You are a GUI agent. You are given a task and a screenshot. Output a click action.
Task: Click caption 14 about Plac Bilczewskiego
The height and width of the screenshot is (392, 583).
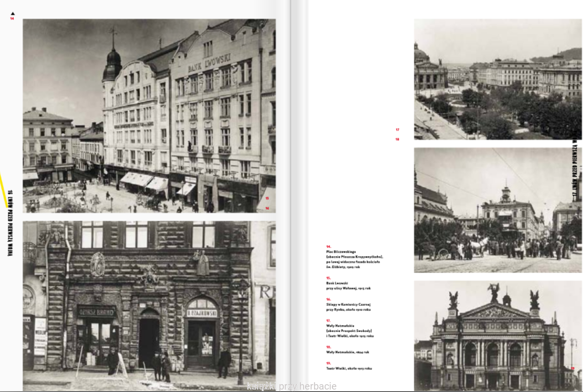pyautogui.click(x=354, y=256)
